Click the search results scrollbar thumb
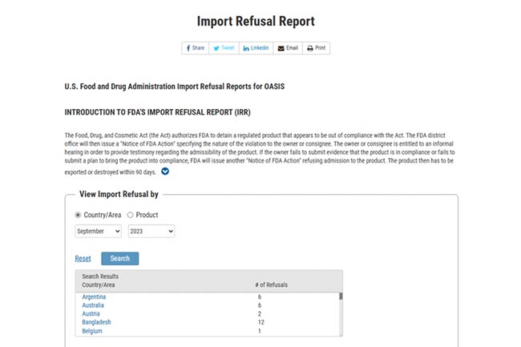The width and height of the screenshot is (521, 347). pos(341,297)
